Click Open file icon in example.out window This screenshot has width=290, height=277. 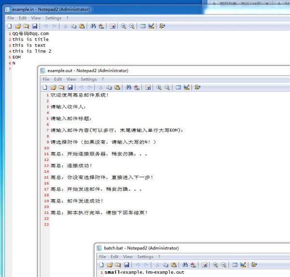click(x=53, y=87)
